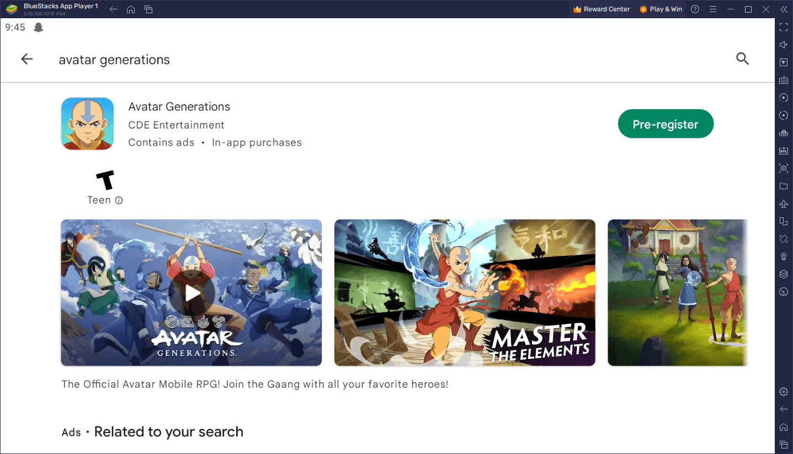Tap the search magnifier icon
The image size is (793, 454).
tap(742, 58)
